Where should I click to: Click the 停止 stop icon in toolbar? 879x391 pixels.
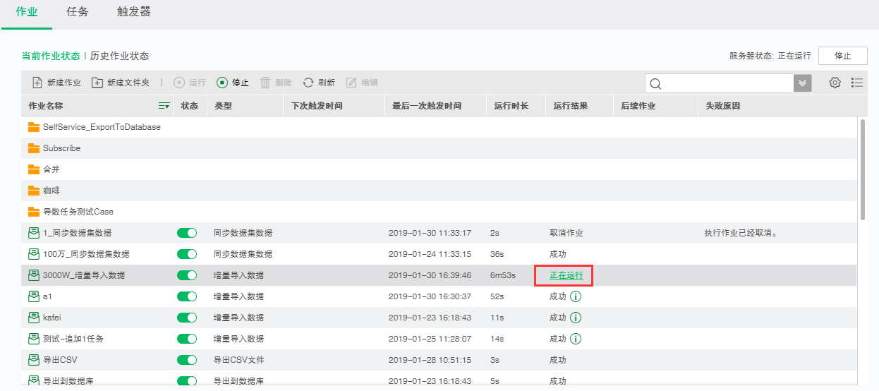[x=222, y=83]
